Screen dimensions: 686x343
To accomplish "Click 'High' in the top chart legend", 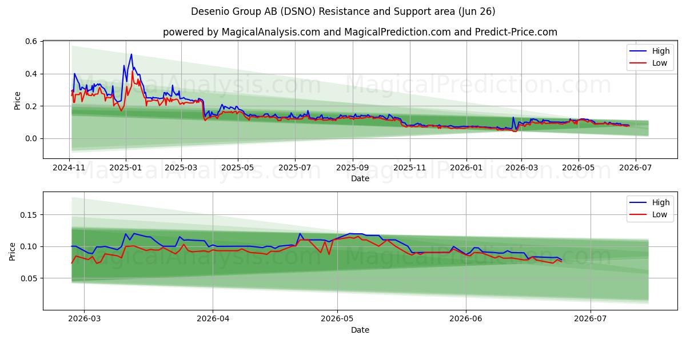I will click(x=661, y=51).
